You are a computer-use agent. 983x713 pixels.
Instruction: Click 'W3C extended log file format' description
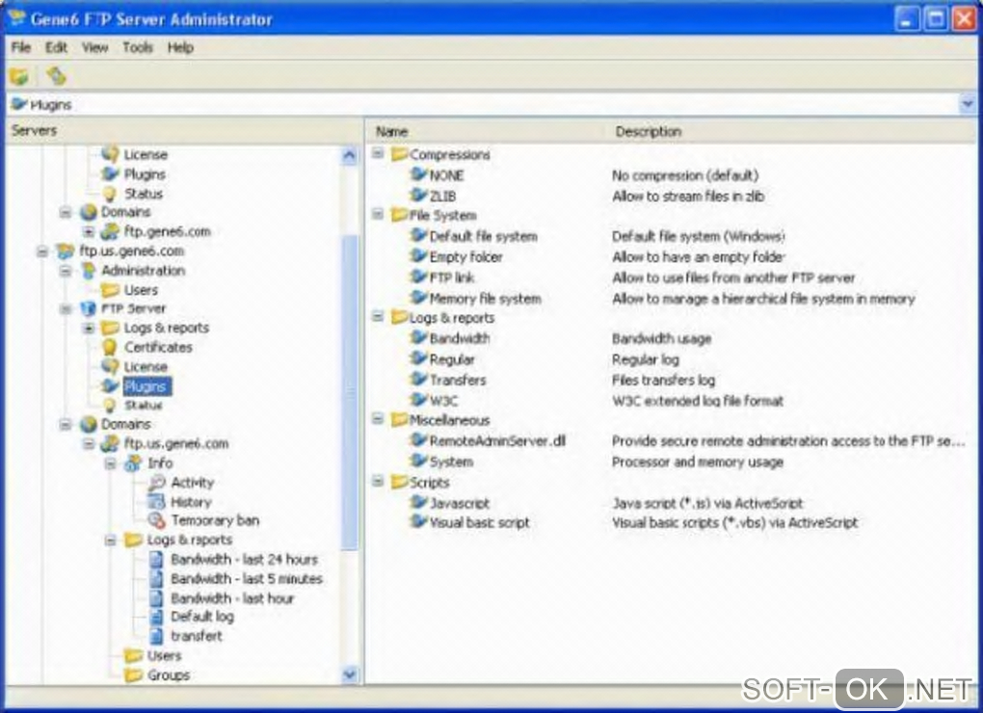tap(698, 401)
